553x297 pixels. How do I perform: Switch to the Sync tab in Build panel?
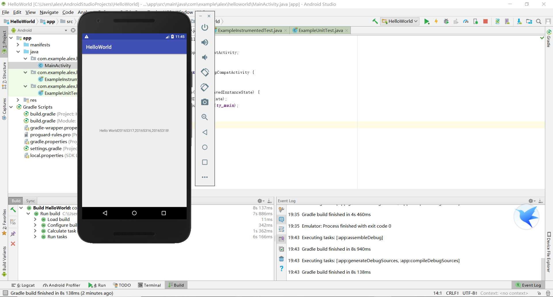30,201
